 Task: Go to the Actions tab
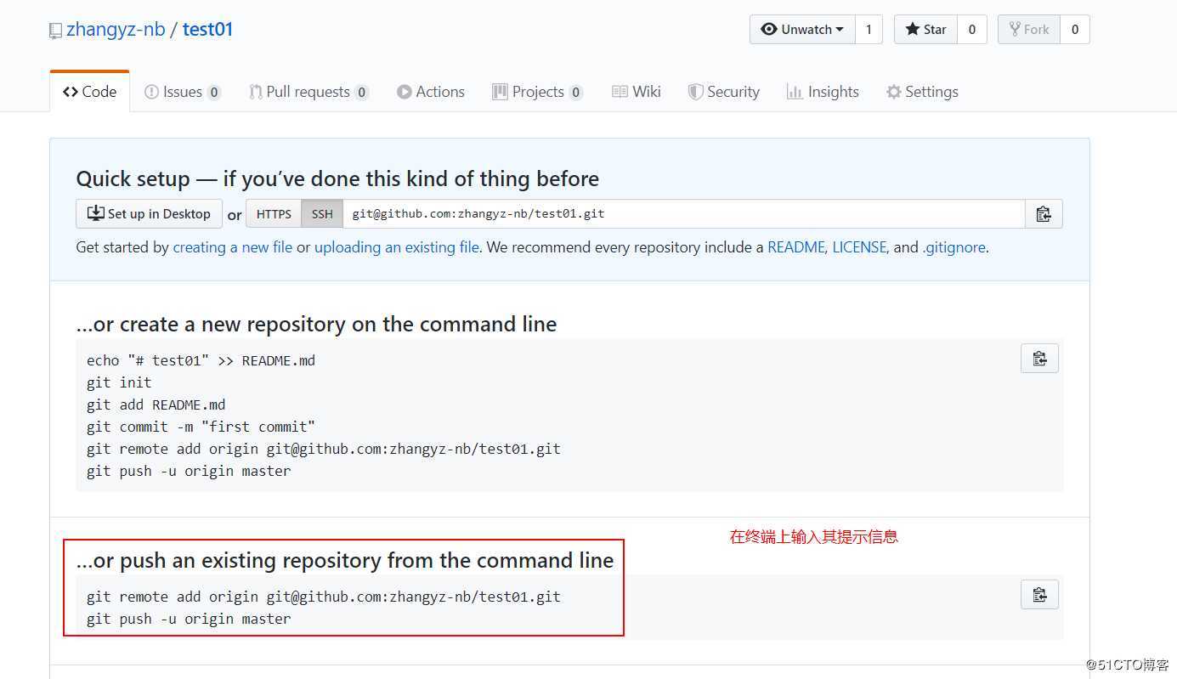(x=431, y=92)
